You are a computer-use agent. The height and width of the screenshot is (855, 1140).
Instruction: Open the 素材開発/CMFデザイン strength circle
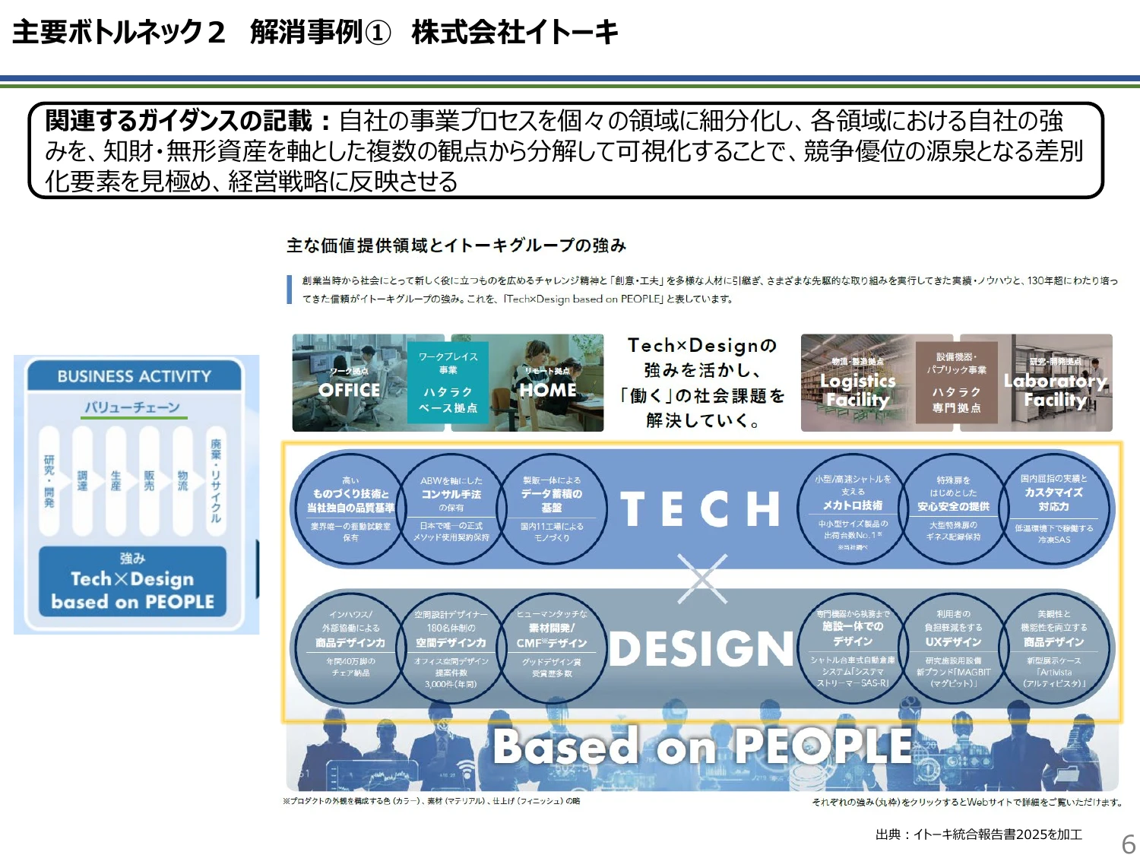pyautogui.click(x=551, y=648)
